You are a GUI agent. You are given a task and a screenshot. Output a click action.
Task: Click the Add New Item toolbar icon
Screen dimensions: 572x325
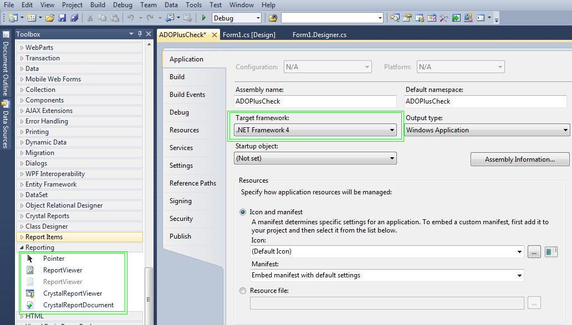point(32,18)
